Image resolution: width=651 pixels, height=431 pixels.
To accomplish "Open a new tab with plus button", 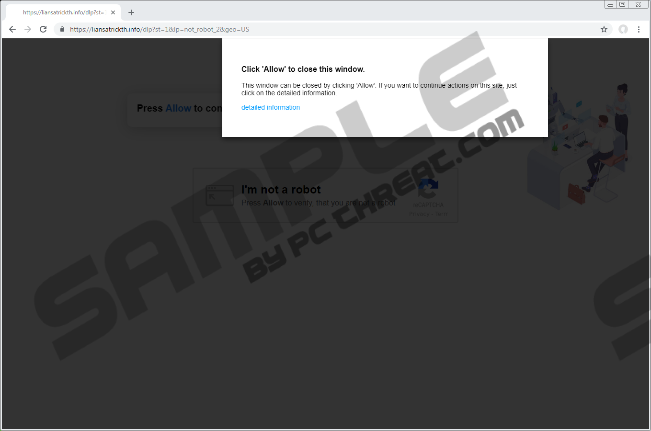I will click(x=131, y=12).
